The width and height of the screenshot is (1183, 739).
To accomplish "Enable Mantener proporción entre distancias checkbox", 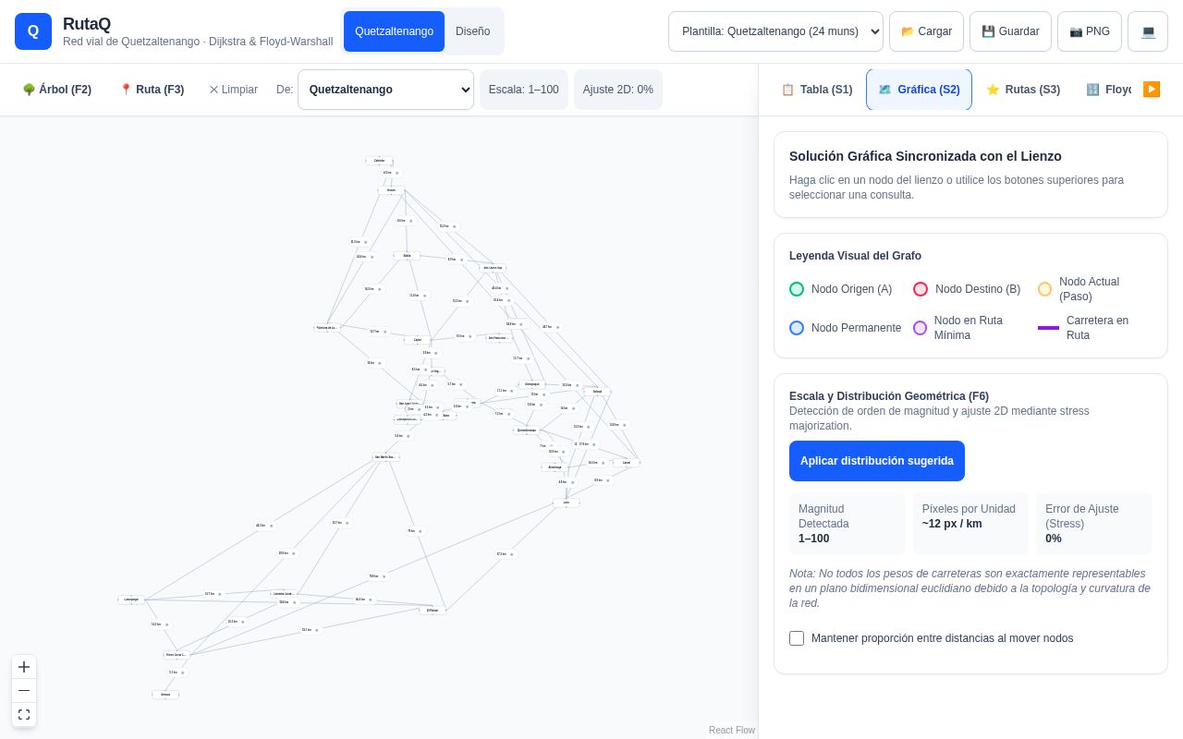I will [797, 638].
